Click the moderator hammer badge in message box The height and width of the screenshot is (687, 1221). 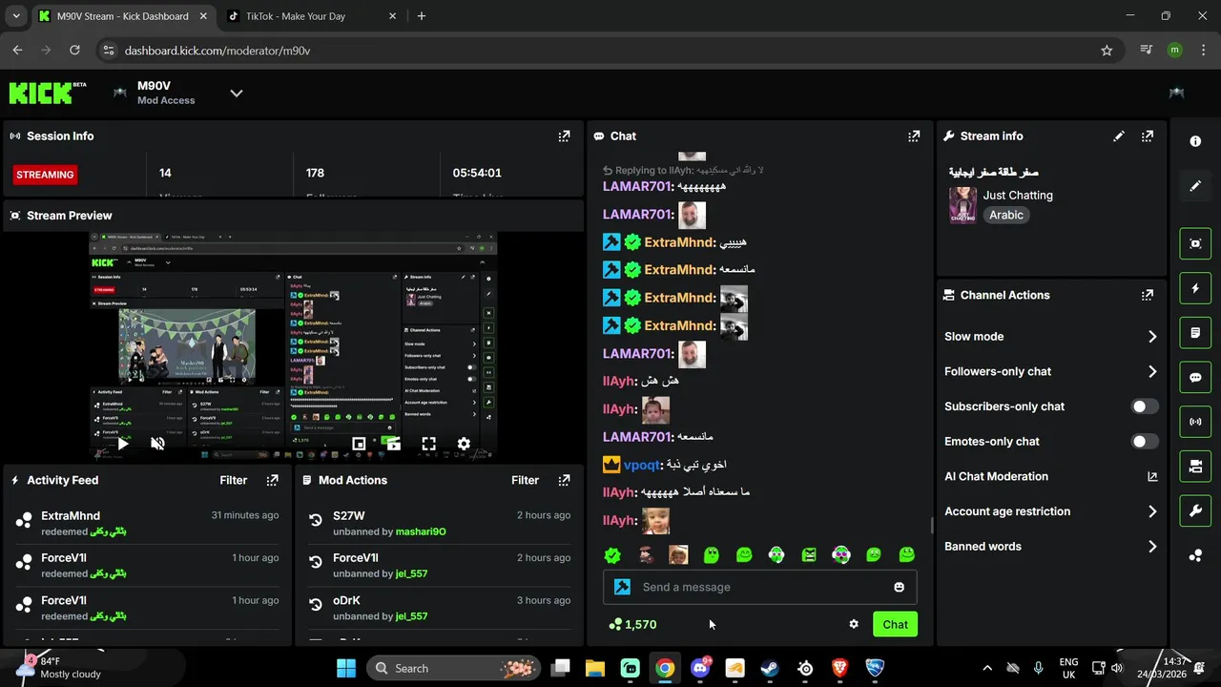coord(623,587)
